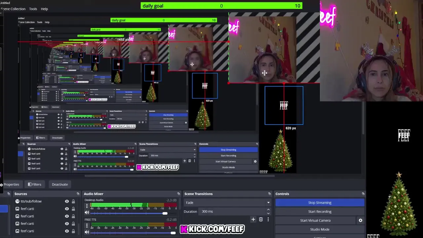The width and height of the screenshot is (423, 238).
Task: Click Start Recording
Action: [x=320, y=212]
